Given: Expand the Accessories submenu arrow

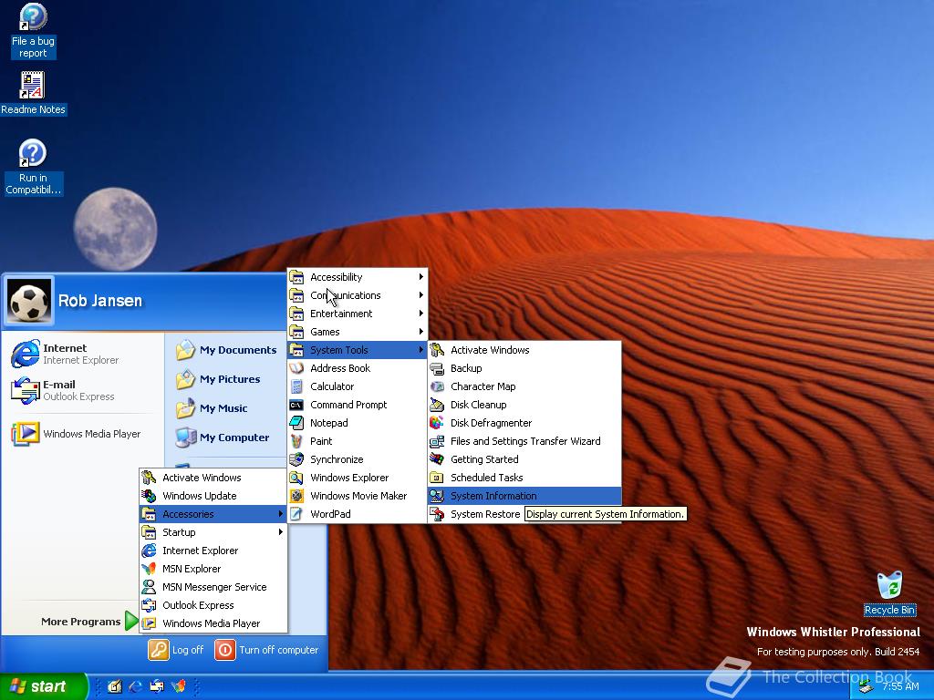Looking at the screenshot, I should tap(281, 514).
